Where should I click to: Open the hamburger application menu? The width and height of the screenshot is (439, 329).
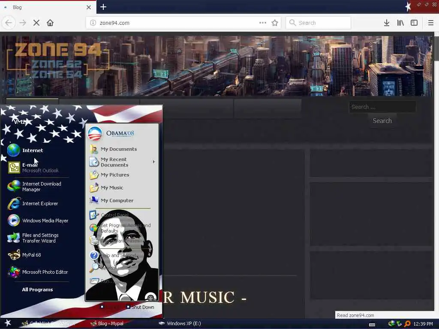(430, 23)
